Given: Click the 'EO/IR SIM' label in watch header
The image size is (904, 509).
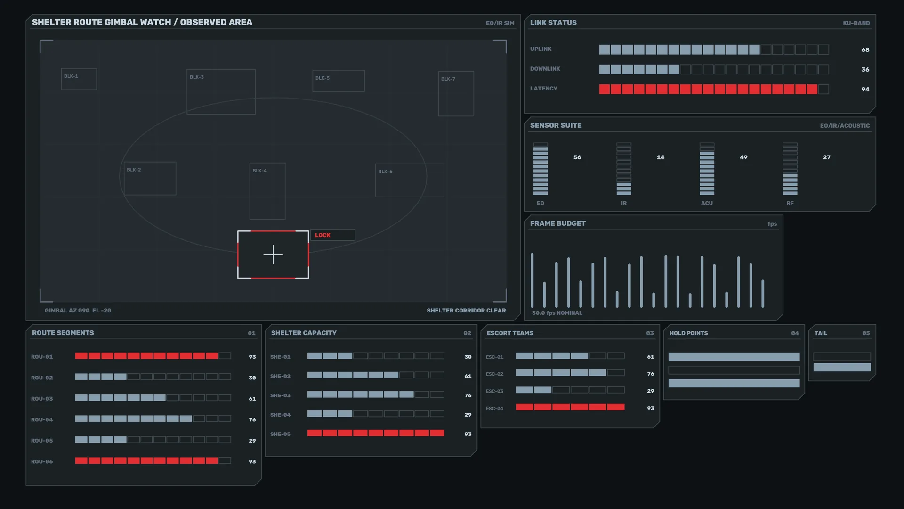Looking at the screenshot, I should [x=500, y=23].
